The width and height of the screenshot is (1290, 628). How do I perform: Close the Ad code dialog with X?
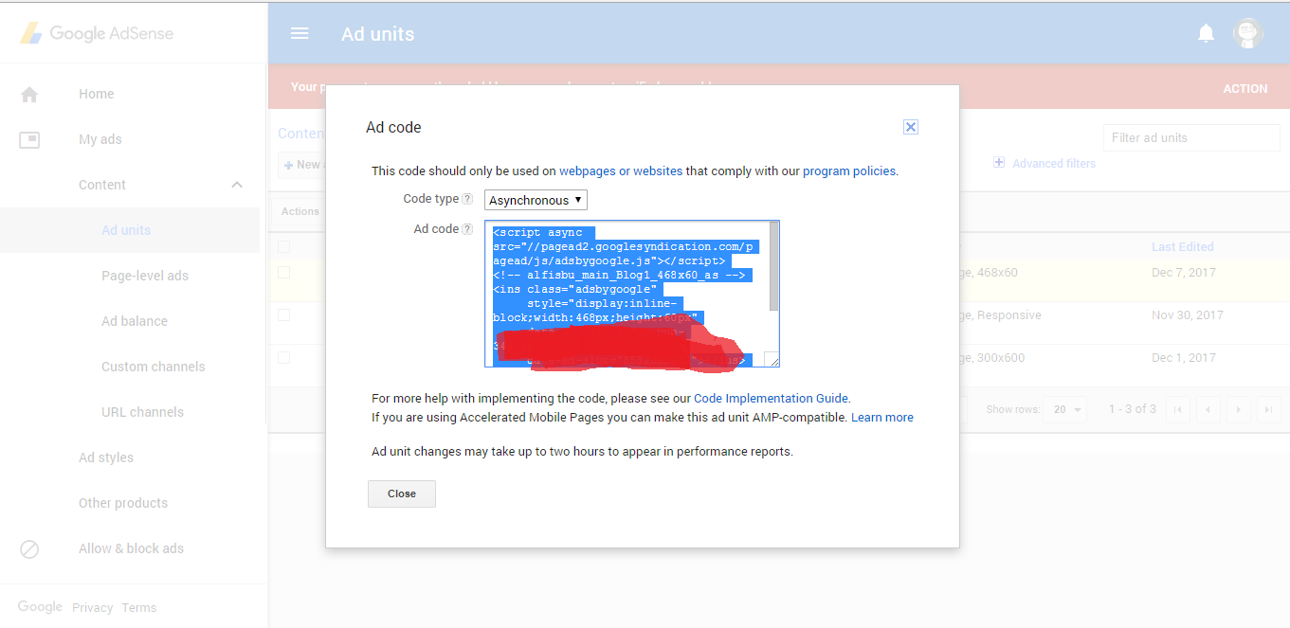point(910,127)
